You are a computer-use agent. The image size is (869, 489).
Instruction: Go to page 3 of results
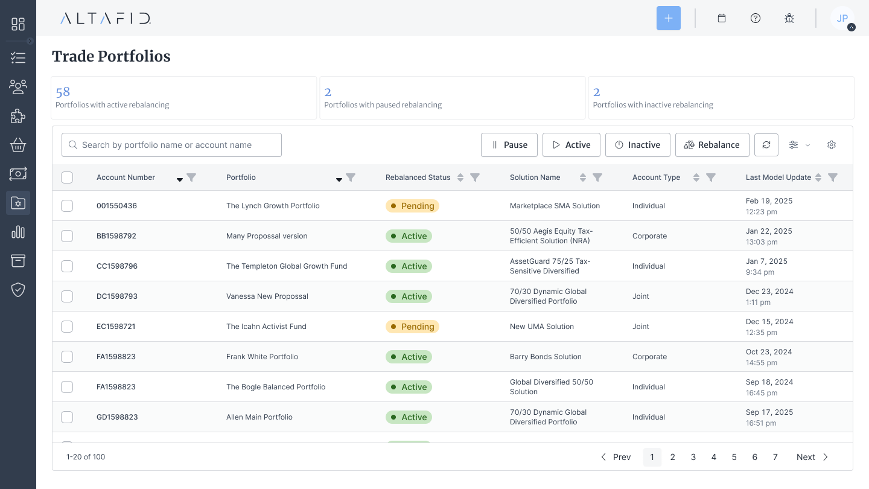coord(693,457)
